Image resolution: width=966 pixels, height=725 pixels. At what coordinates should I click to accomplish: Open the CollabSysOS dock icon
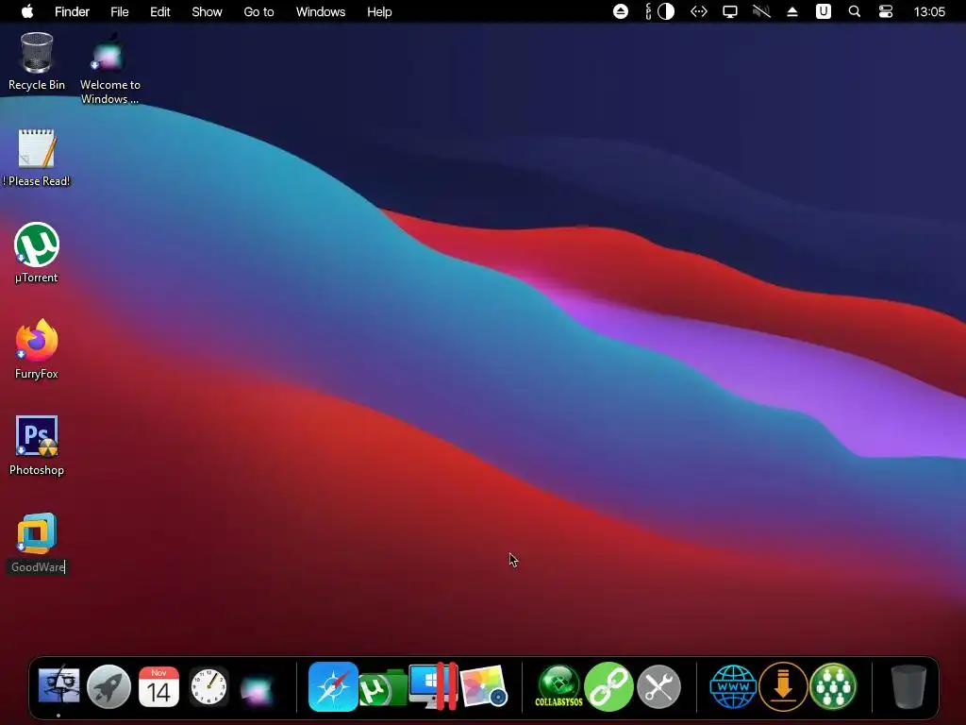click(558, 686)
